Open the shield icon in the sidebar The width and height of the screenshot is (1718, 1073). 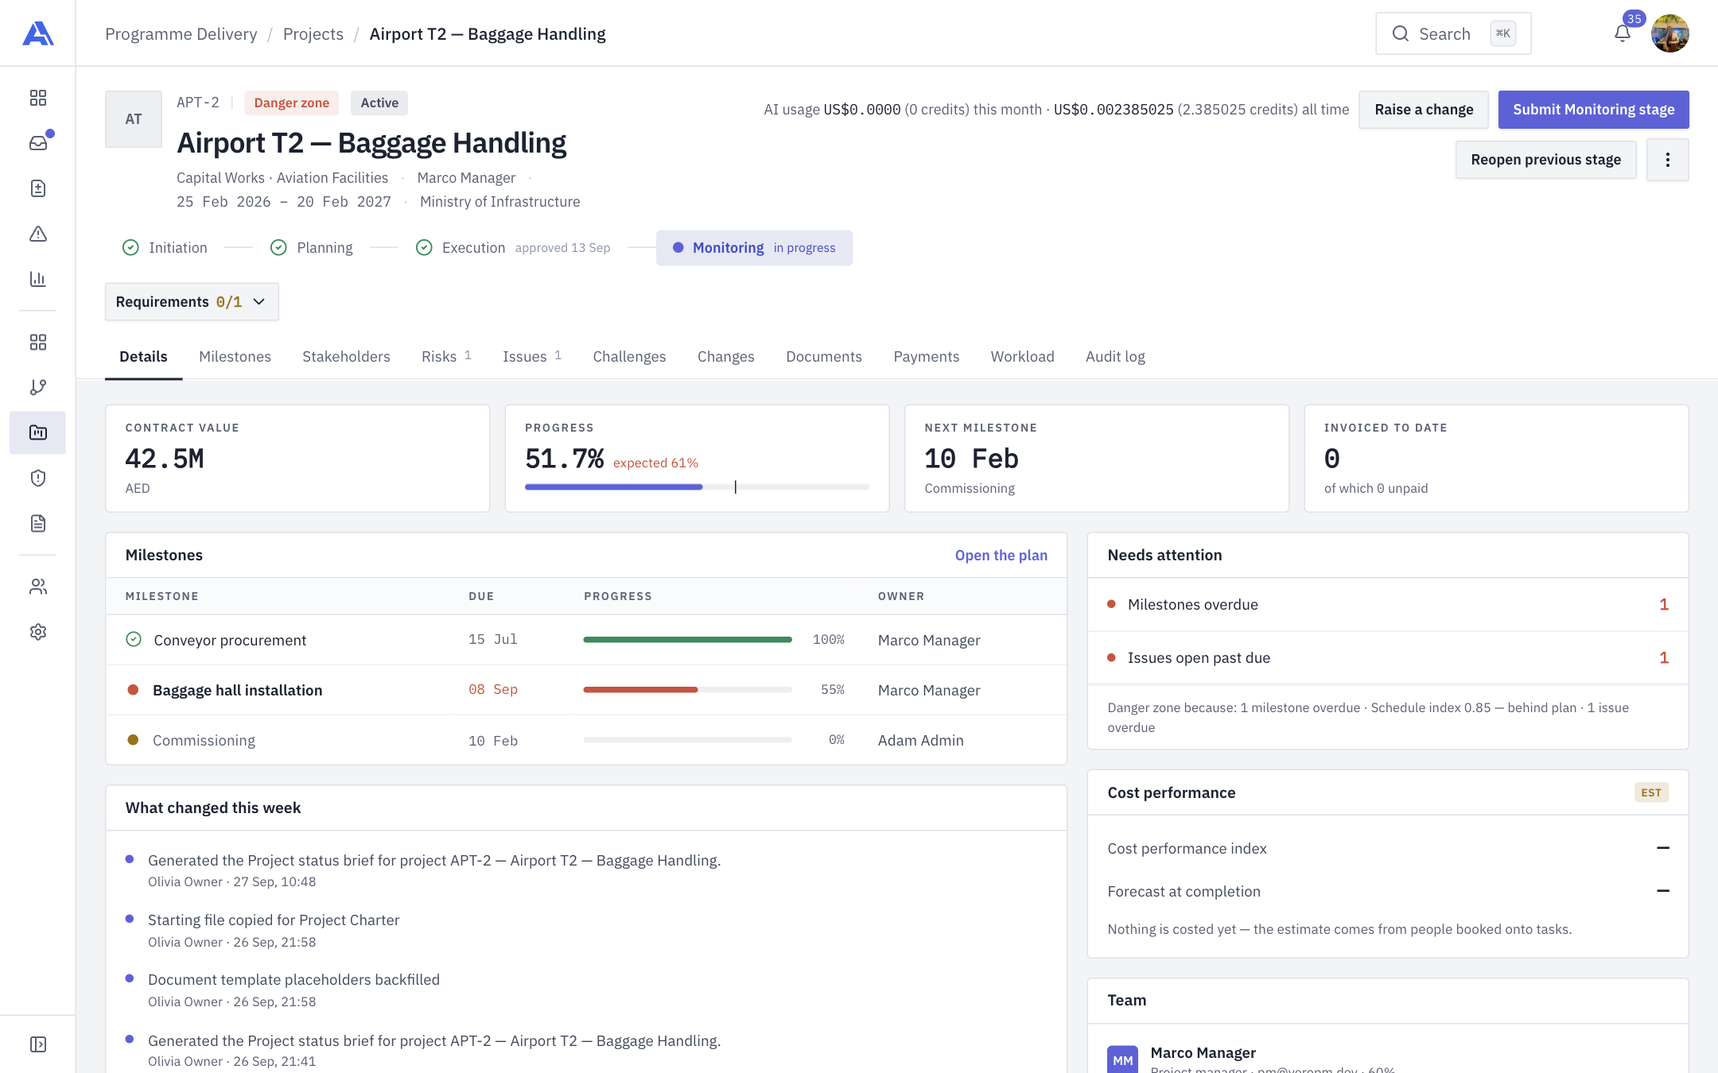click(37, 478)
